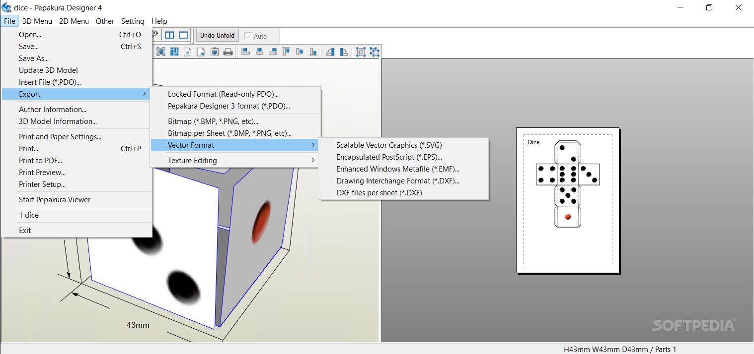Choose Exit from the File menu
754x354 pixels.
coord(76,231)
